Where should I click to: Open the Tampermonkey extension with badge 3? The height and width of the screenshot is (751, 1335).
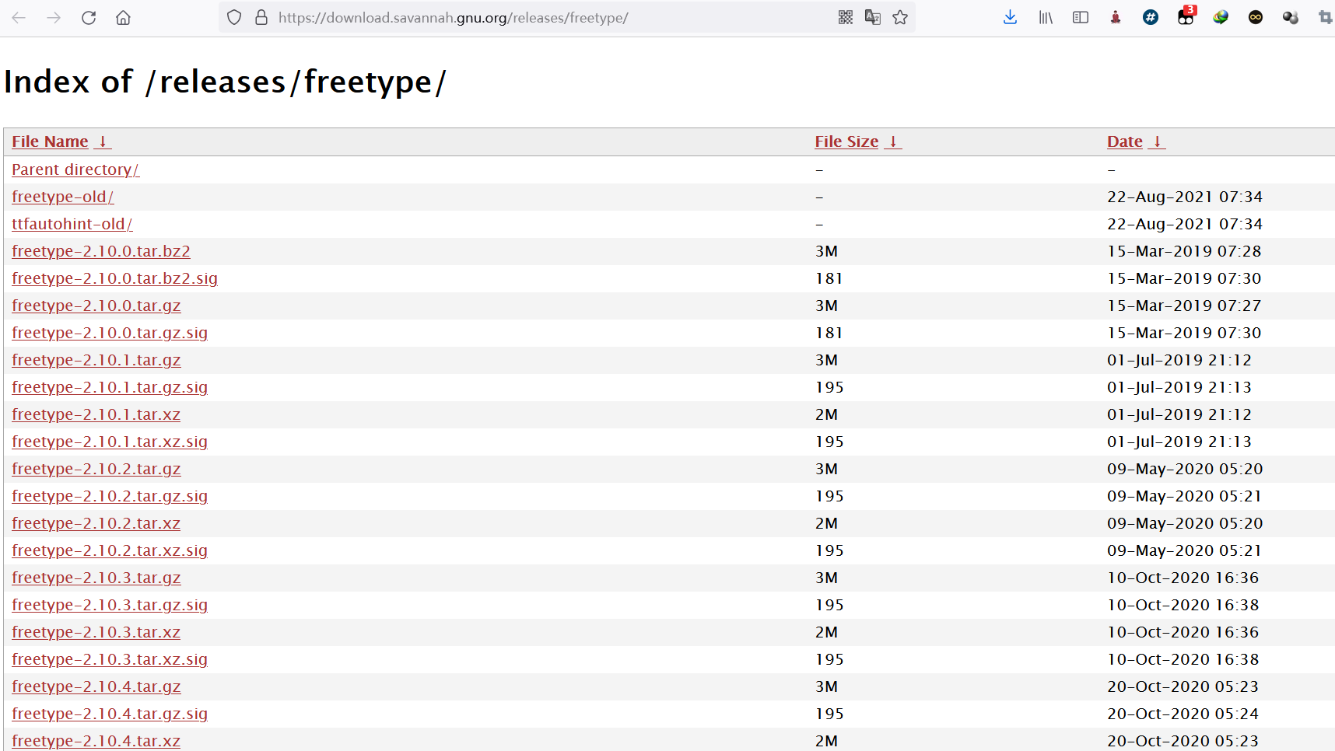point(1186,16)
